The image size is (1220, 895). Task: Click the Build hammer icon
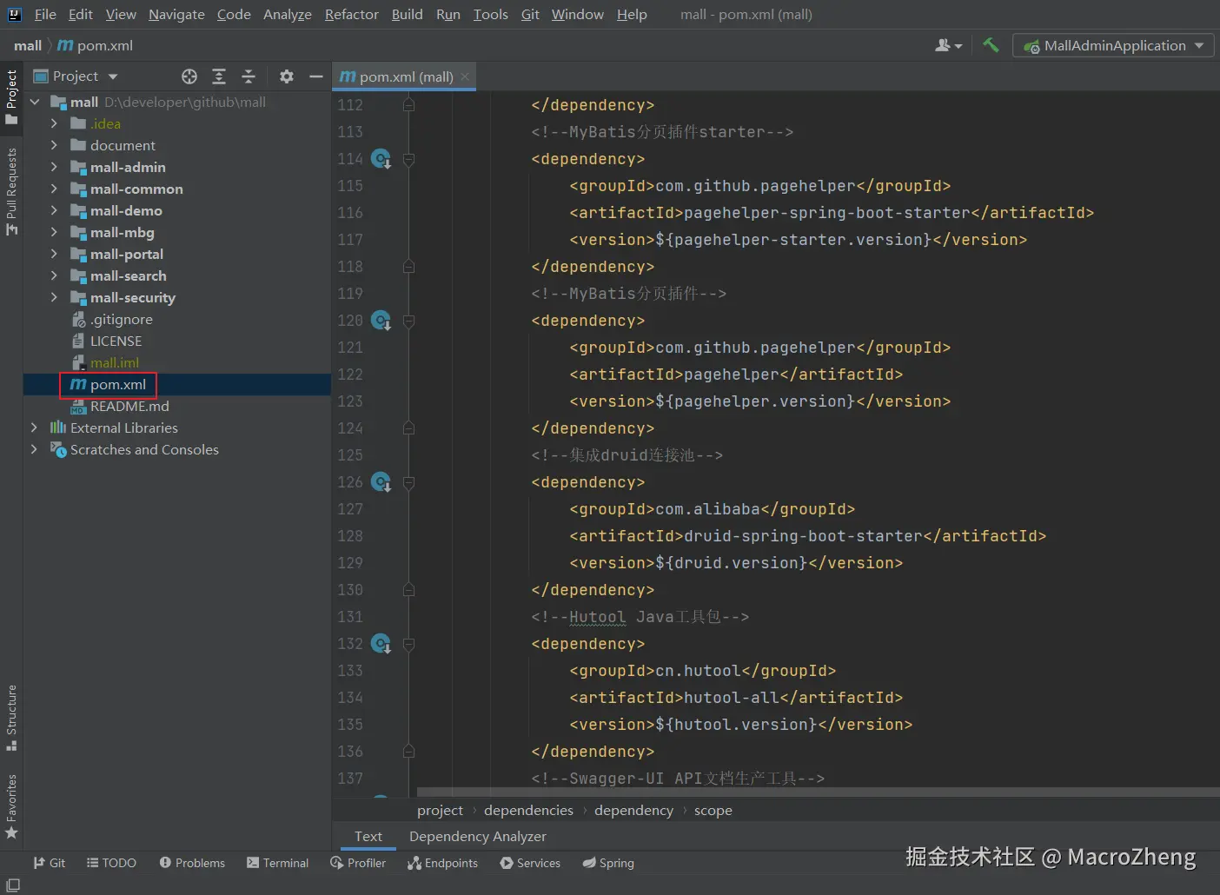click(991, 45)
